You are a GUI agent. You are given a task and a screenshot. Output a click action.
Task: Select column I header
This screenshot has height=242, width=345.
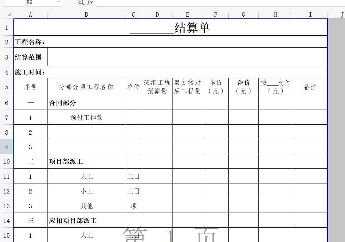pos(310,15)
